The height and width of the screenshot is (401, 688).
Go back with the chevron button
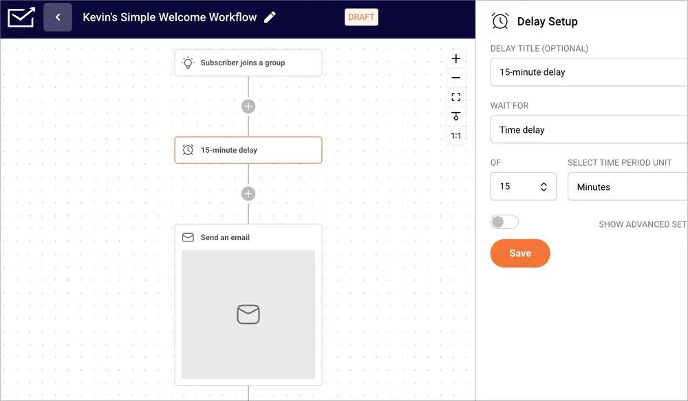[58, 17]
